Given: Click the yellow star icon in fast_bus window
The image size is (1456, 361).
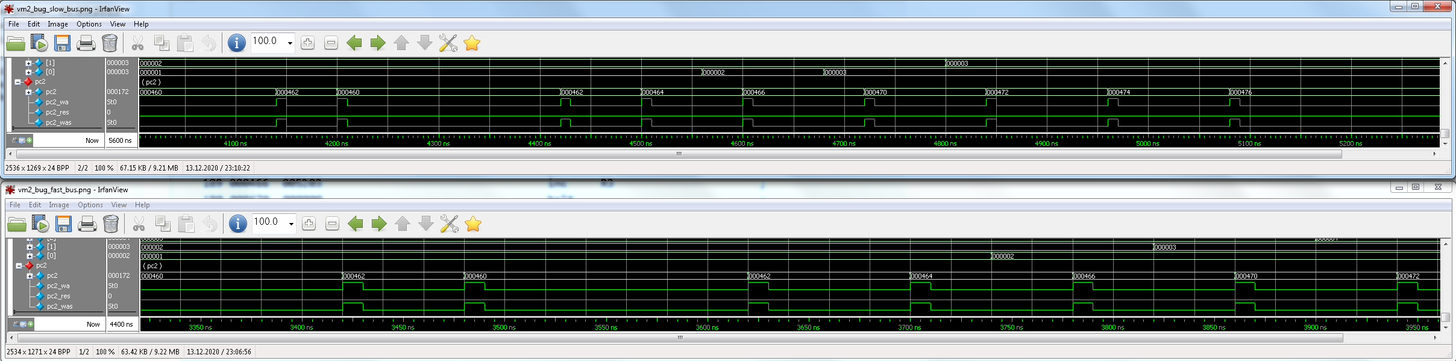Looking at the screenshot, I should [473, 224].
